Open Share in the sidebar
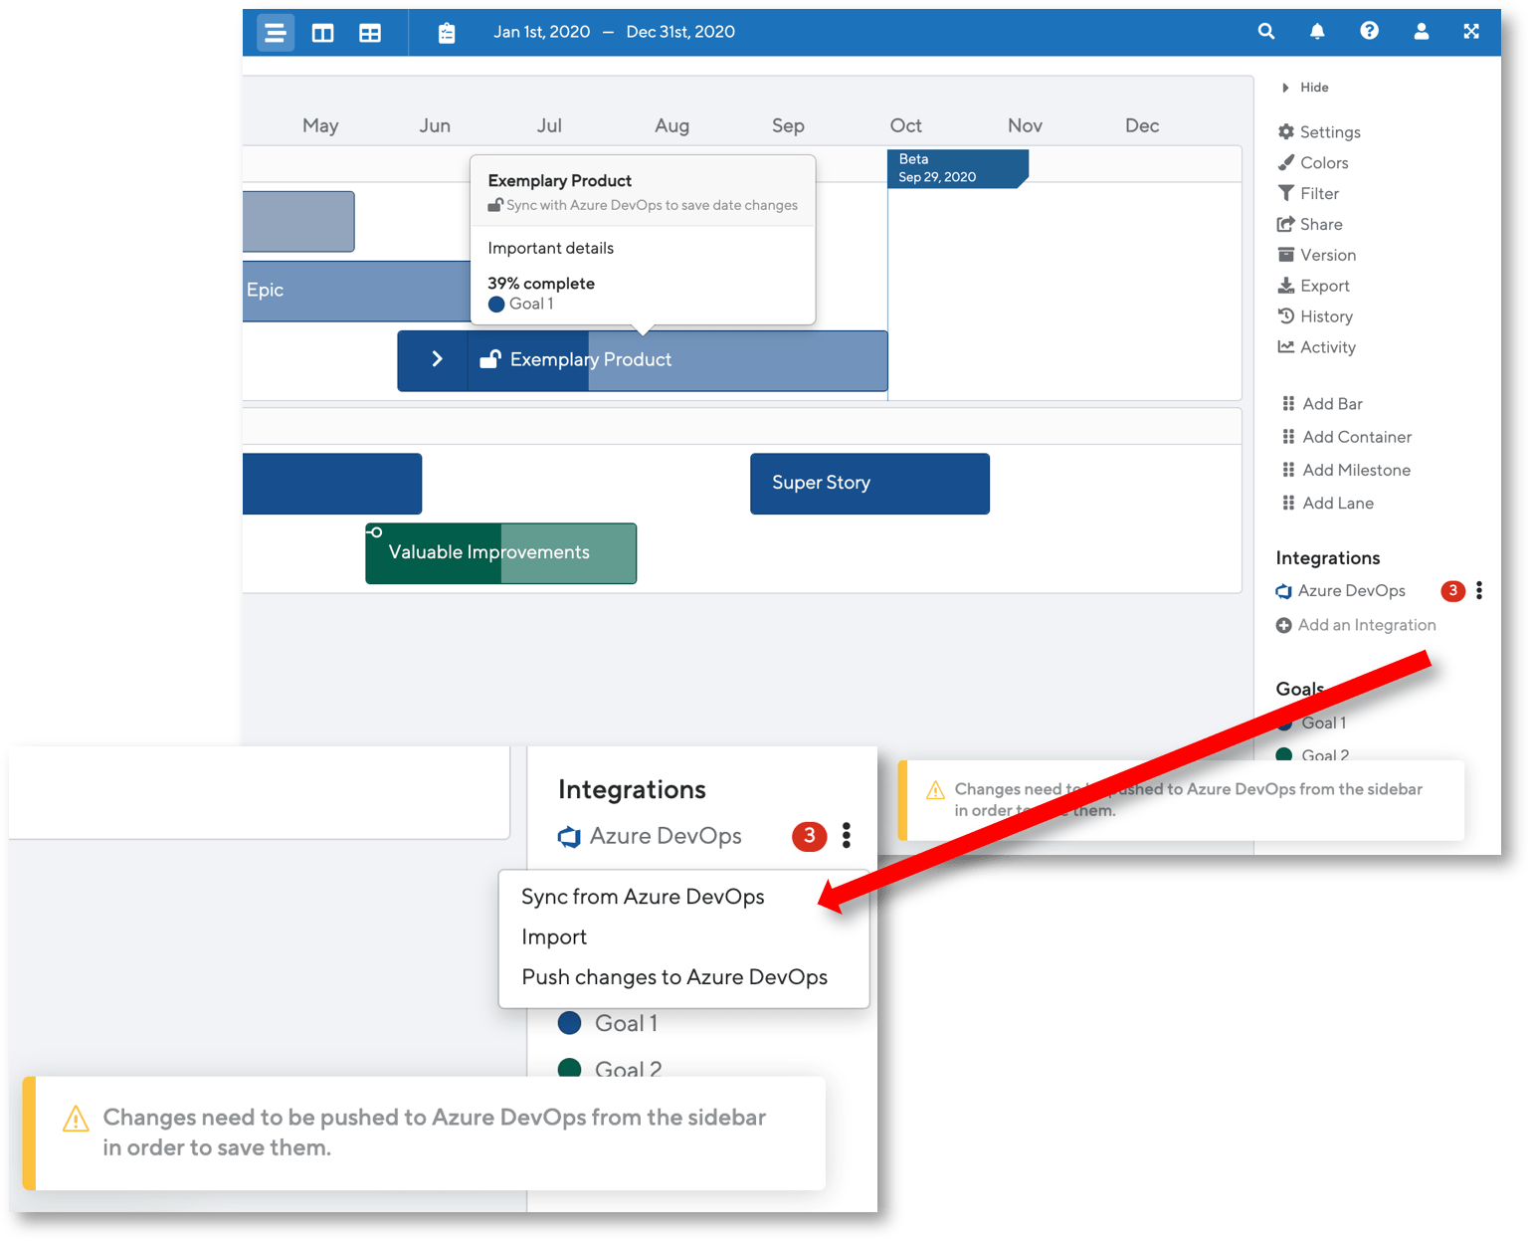This screenshot has width=1530, height=1241. [1310, 225]
